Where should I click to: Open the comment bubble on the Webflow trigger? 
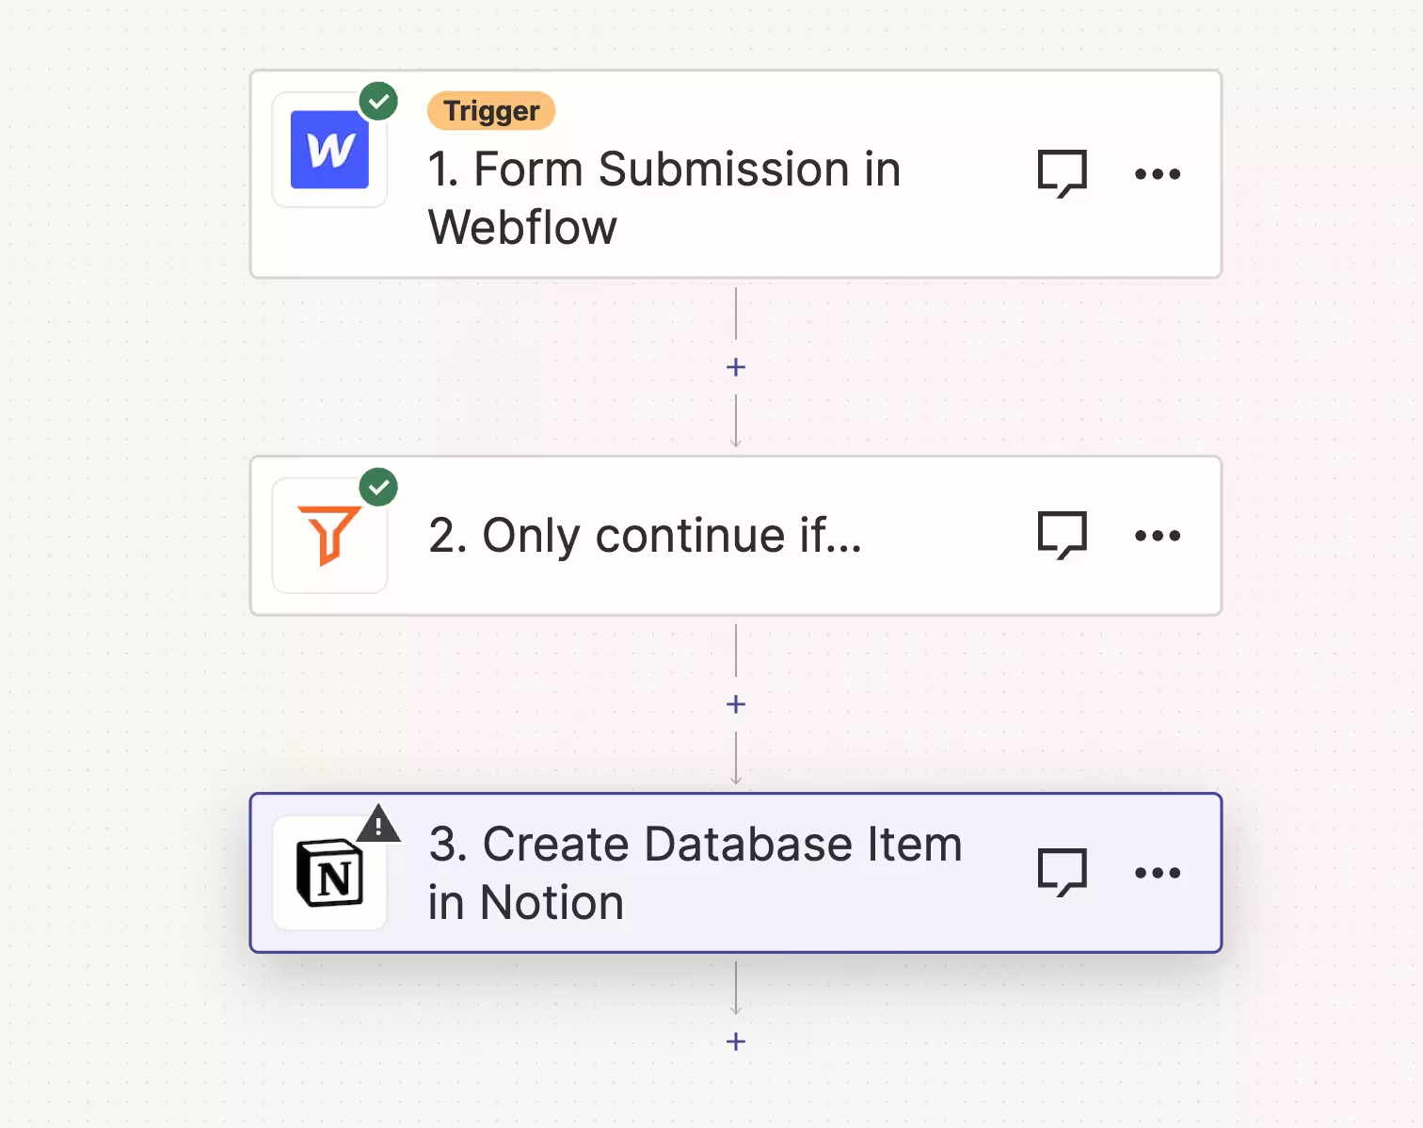[1062, 173]
